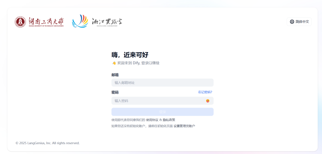322x154 pixels.
Task: Focus the 输入邮箱地址 email field
Action: (x=162, y=83)
